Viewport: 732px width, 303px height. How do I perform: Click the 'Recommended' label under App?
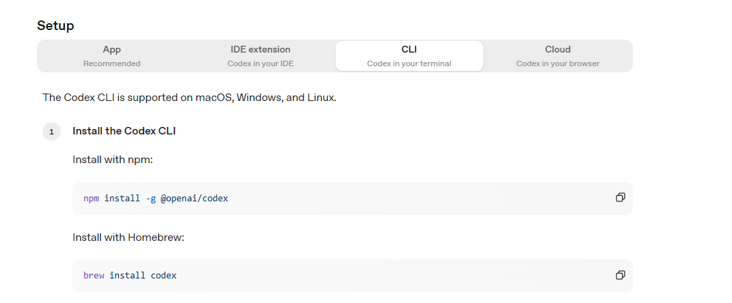112,64
